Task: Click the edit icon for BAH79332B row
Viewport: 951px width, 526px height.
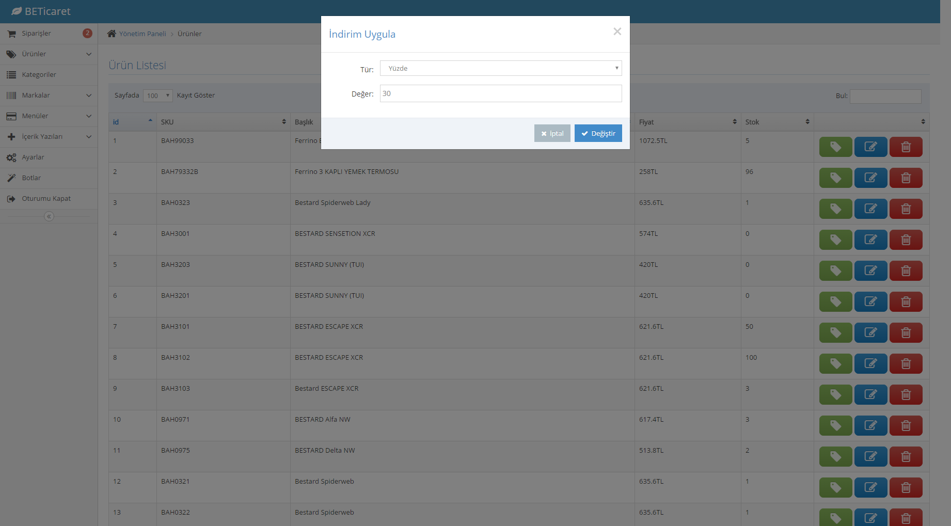Action: click(x=870, y=178)
